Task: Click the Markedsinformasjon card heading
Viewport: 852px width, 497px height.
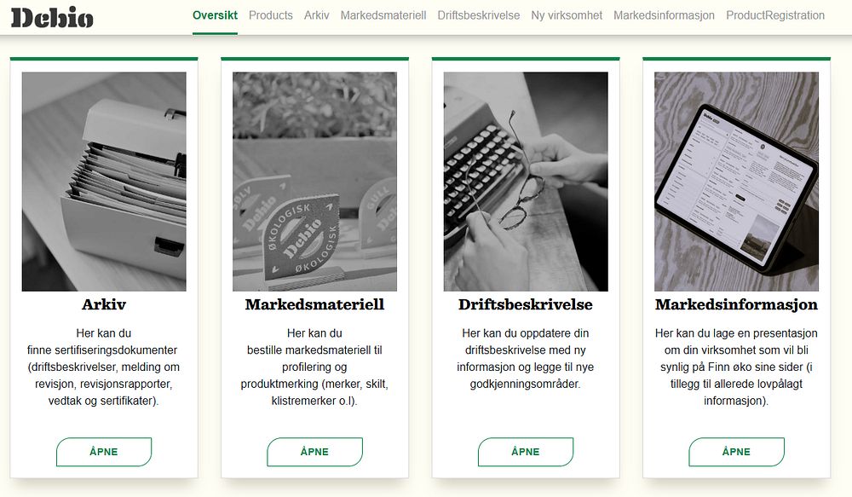Action: [736, 304]
